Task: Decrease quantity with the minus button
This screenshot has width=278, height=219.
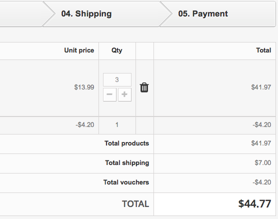Action: 109,94
